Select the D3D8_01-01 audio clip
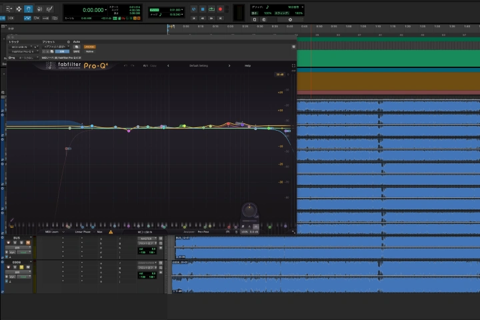Image resolution: width=480 pixels, height=320 pixels. coord(326,277)
